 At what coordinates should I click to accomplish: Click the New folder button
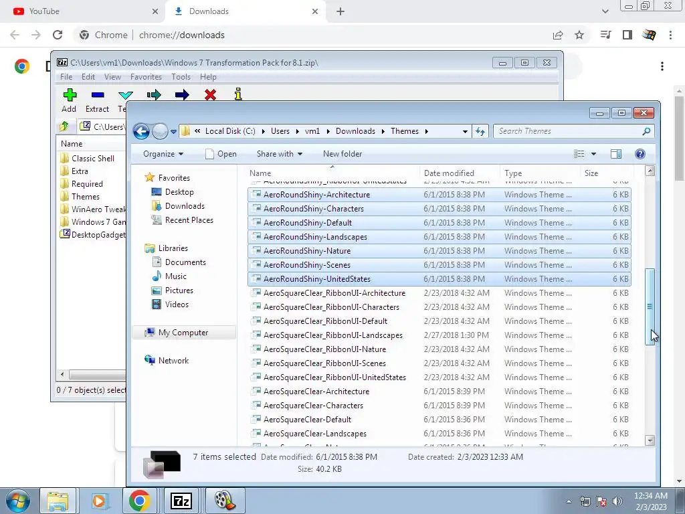click(342, 154)
